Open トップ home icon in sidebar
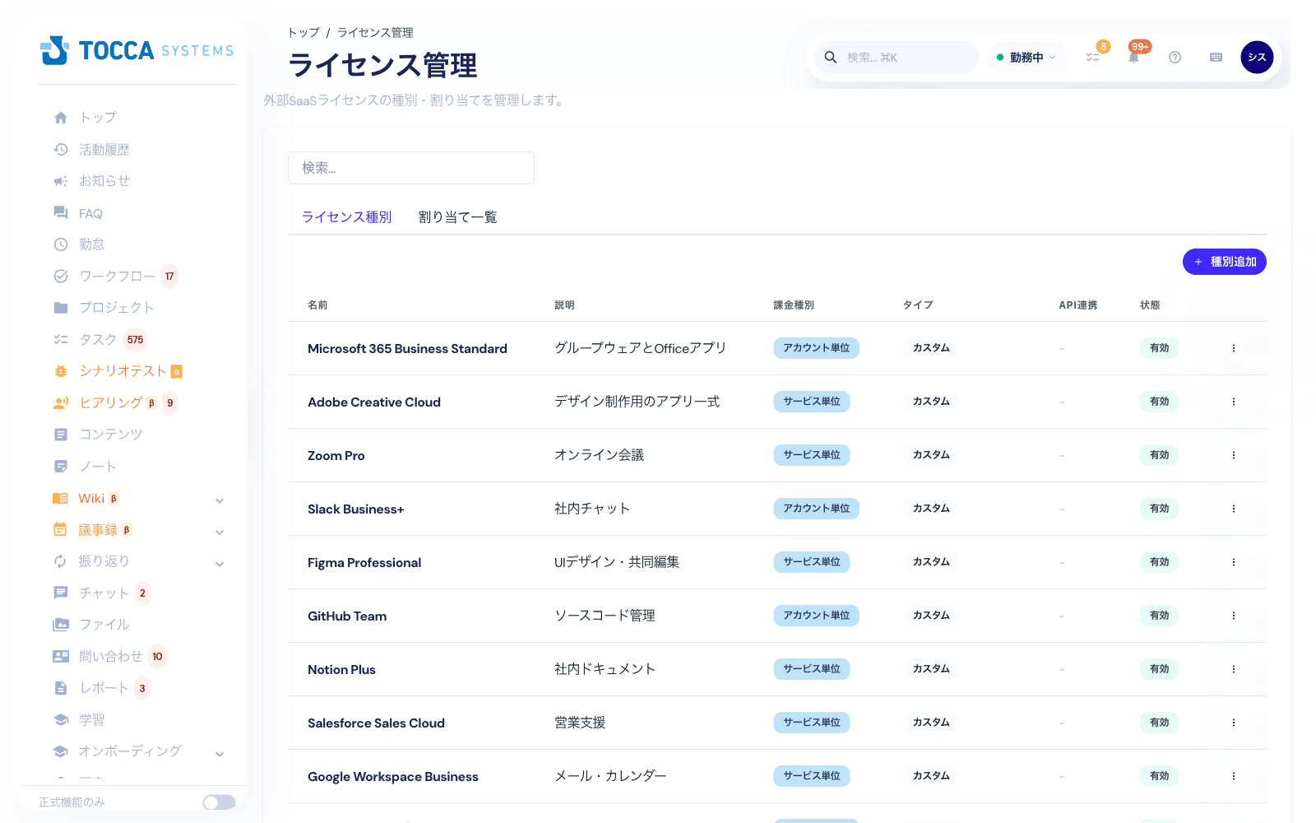 coord(61,118)
